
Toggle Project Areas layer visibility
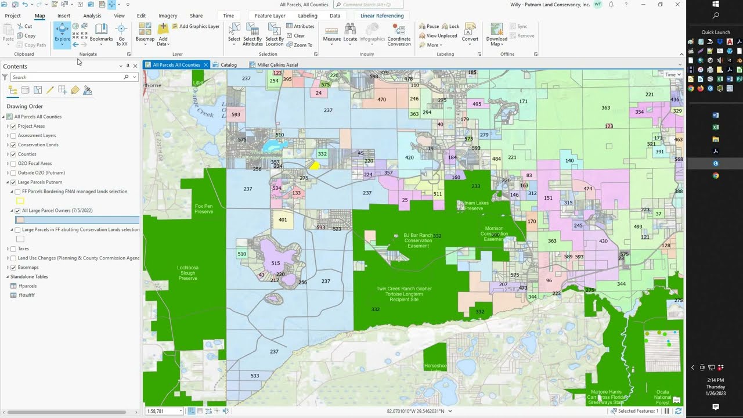click(13, 126)
